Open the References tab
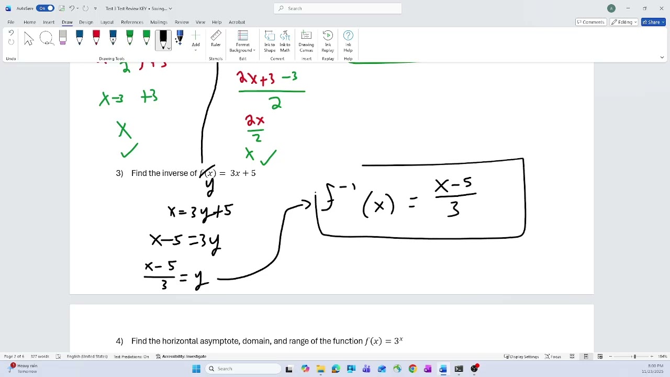The width and height of the screenshot is (670, 377). (x=132, y=22)
